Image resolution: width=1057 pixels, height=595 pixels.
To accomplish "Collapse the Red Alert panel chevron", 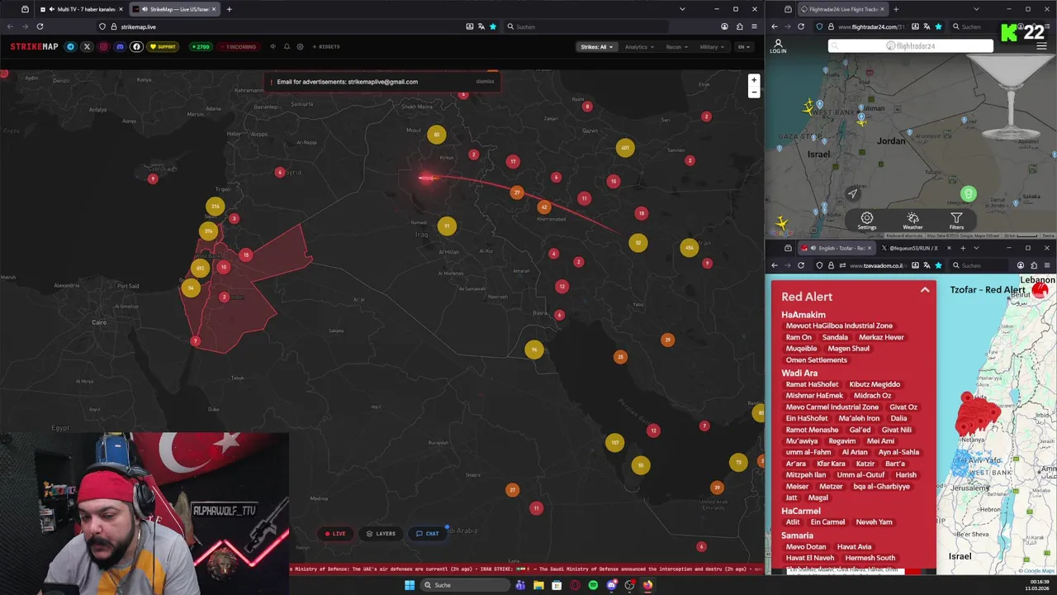I will (x=925, y=290).
